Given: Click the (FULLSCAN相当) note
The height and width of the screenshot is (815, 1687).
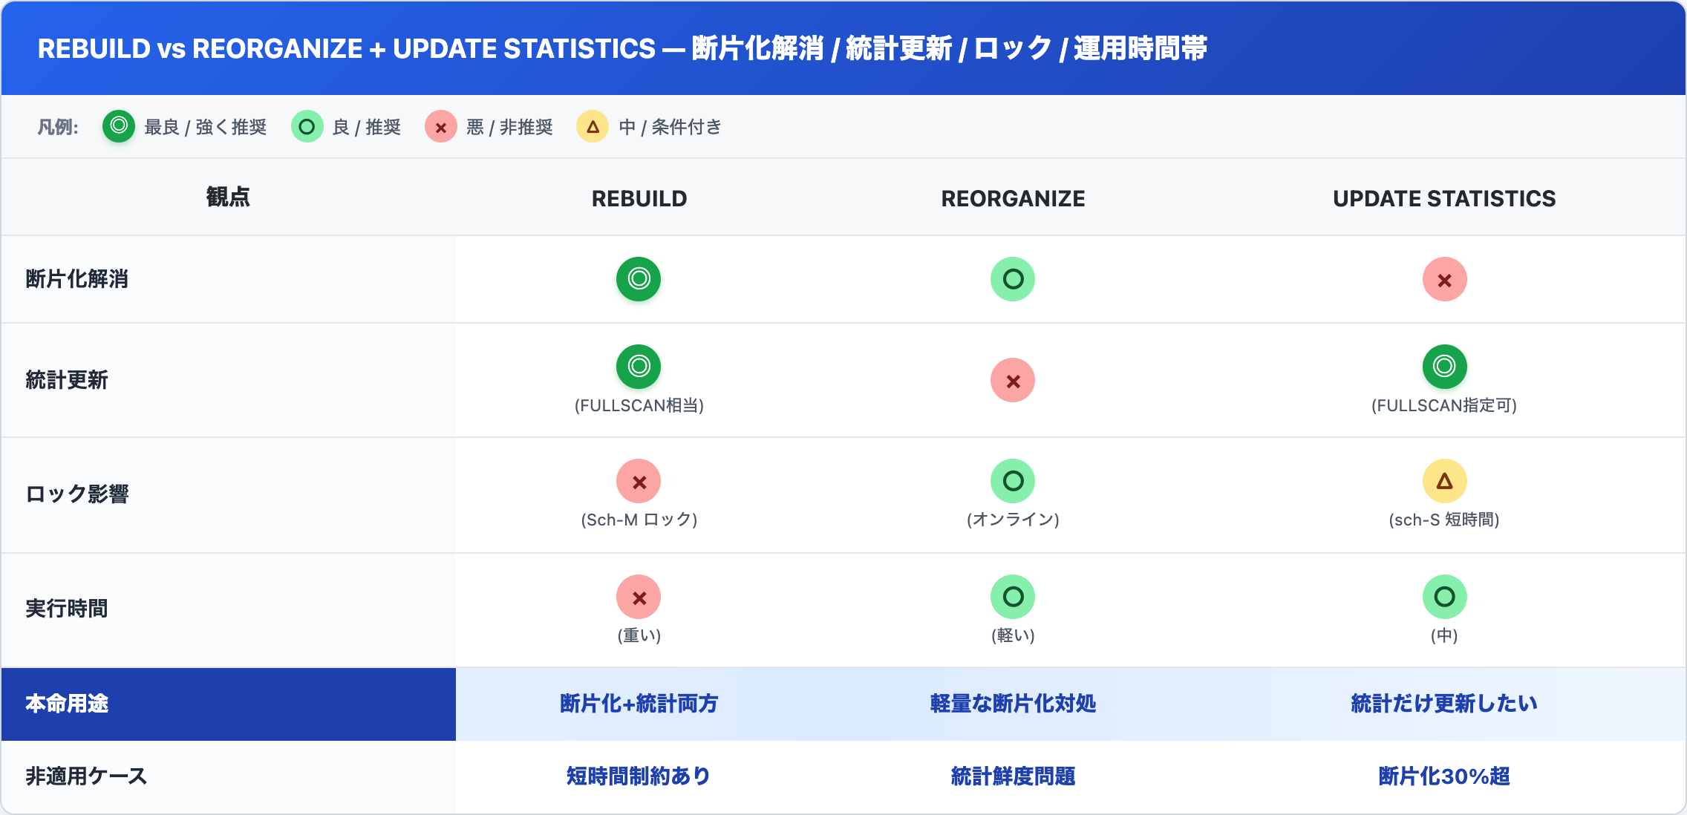Looking at the screenshot, I should pyautogui.click(x=639, y=405).
